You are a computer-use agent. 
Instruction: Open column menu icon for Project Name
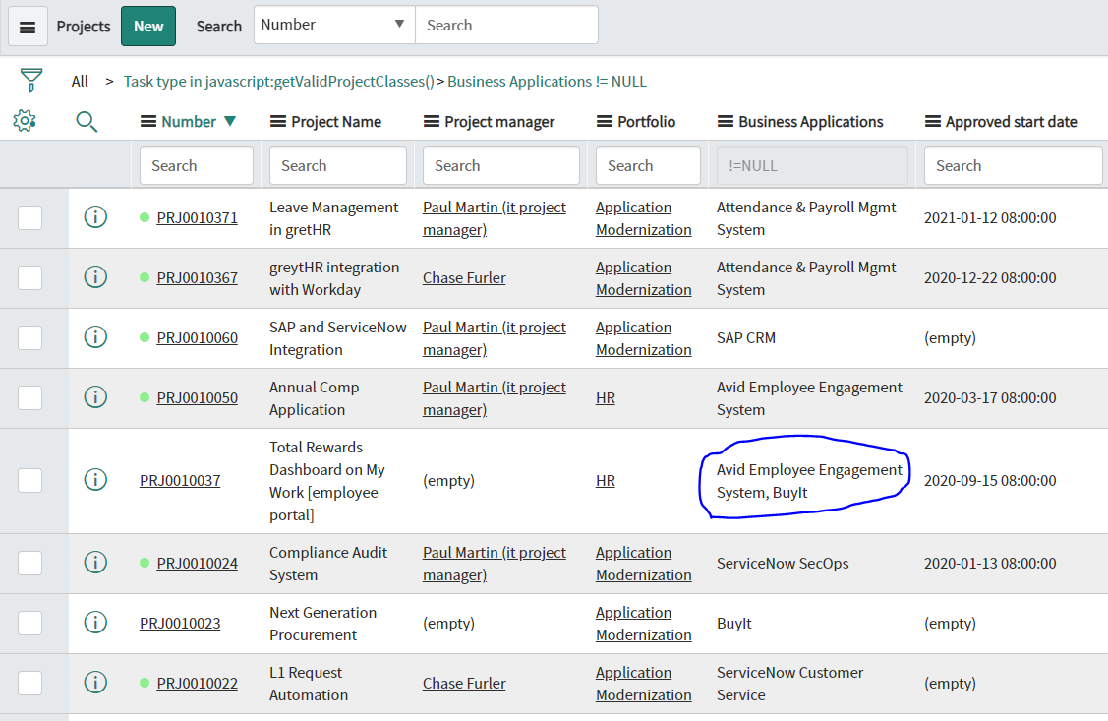(277, 122)
